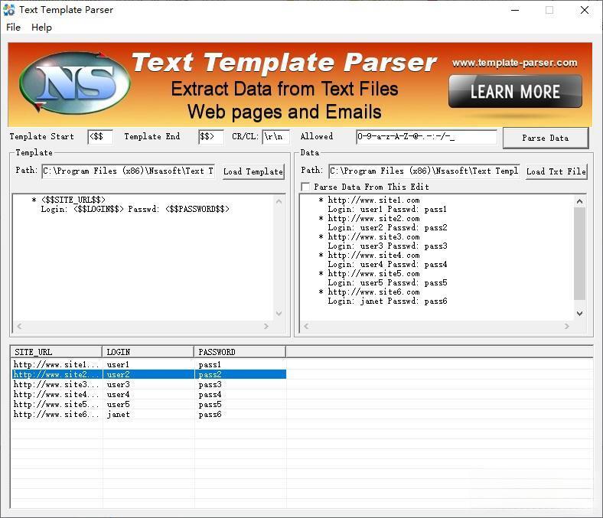Focus the Template Start input field
Image resolution: width=603 pixels, height=518 pixels.
click(x=100, y=136)
